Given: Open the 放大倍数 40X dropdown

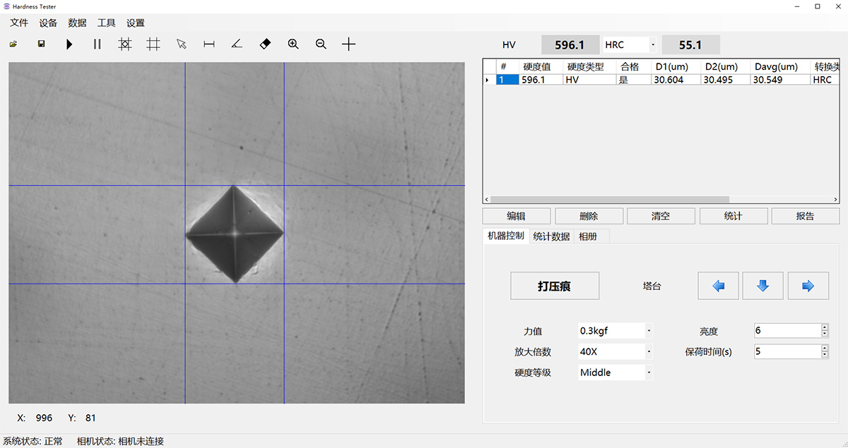Looking at the screenshot, I should coord(649,351).
